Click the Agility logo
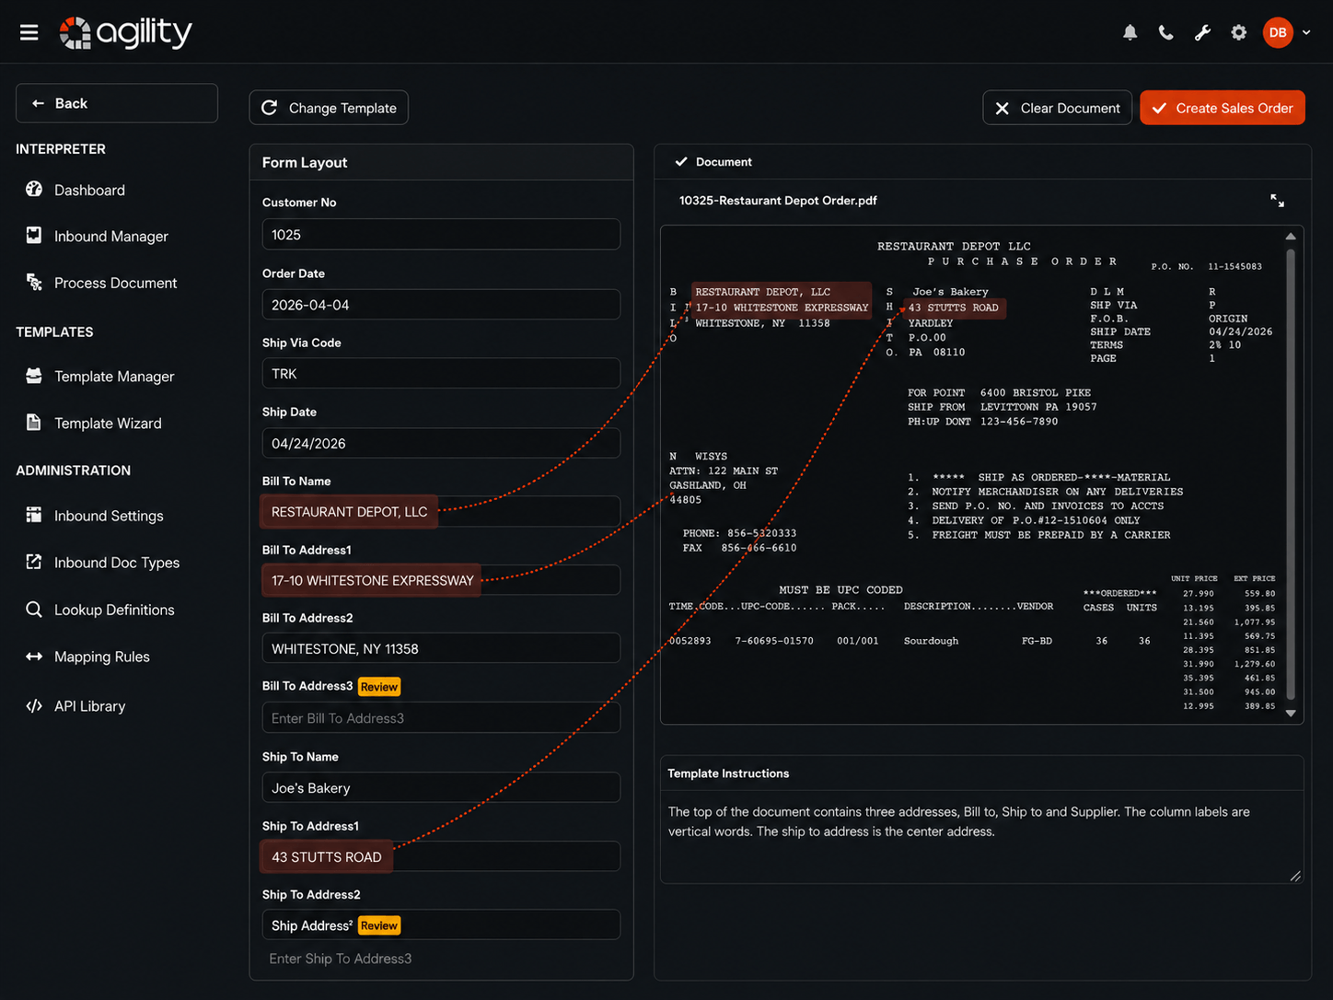The image size is (1333, 1000). 125,33
